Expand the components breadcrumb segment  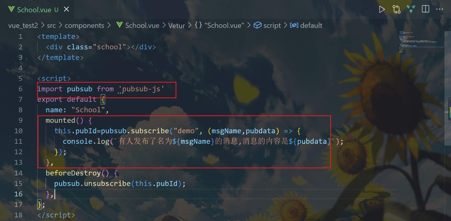[x=84, y=26]
